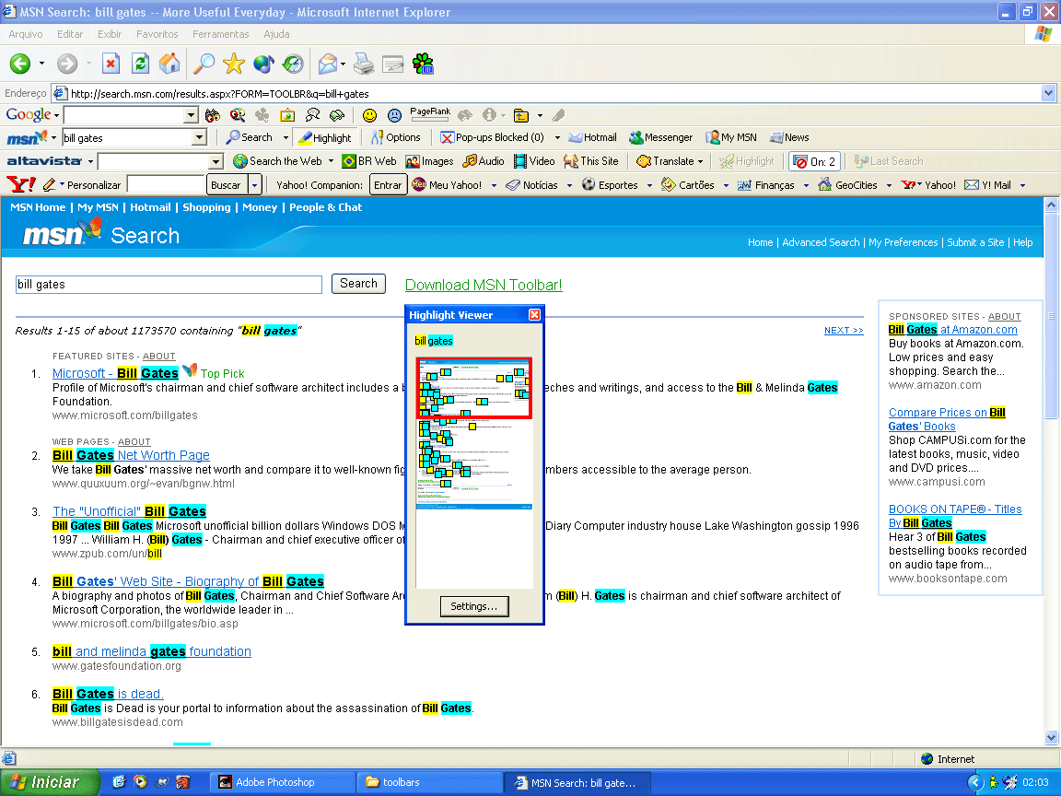Click the page vertical scrollbar thumb
Image resolution: width=1061 pixels, height=796 pixels.
(1051, 315)
